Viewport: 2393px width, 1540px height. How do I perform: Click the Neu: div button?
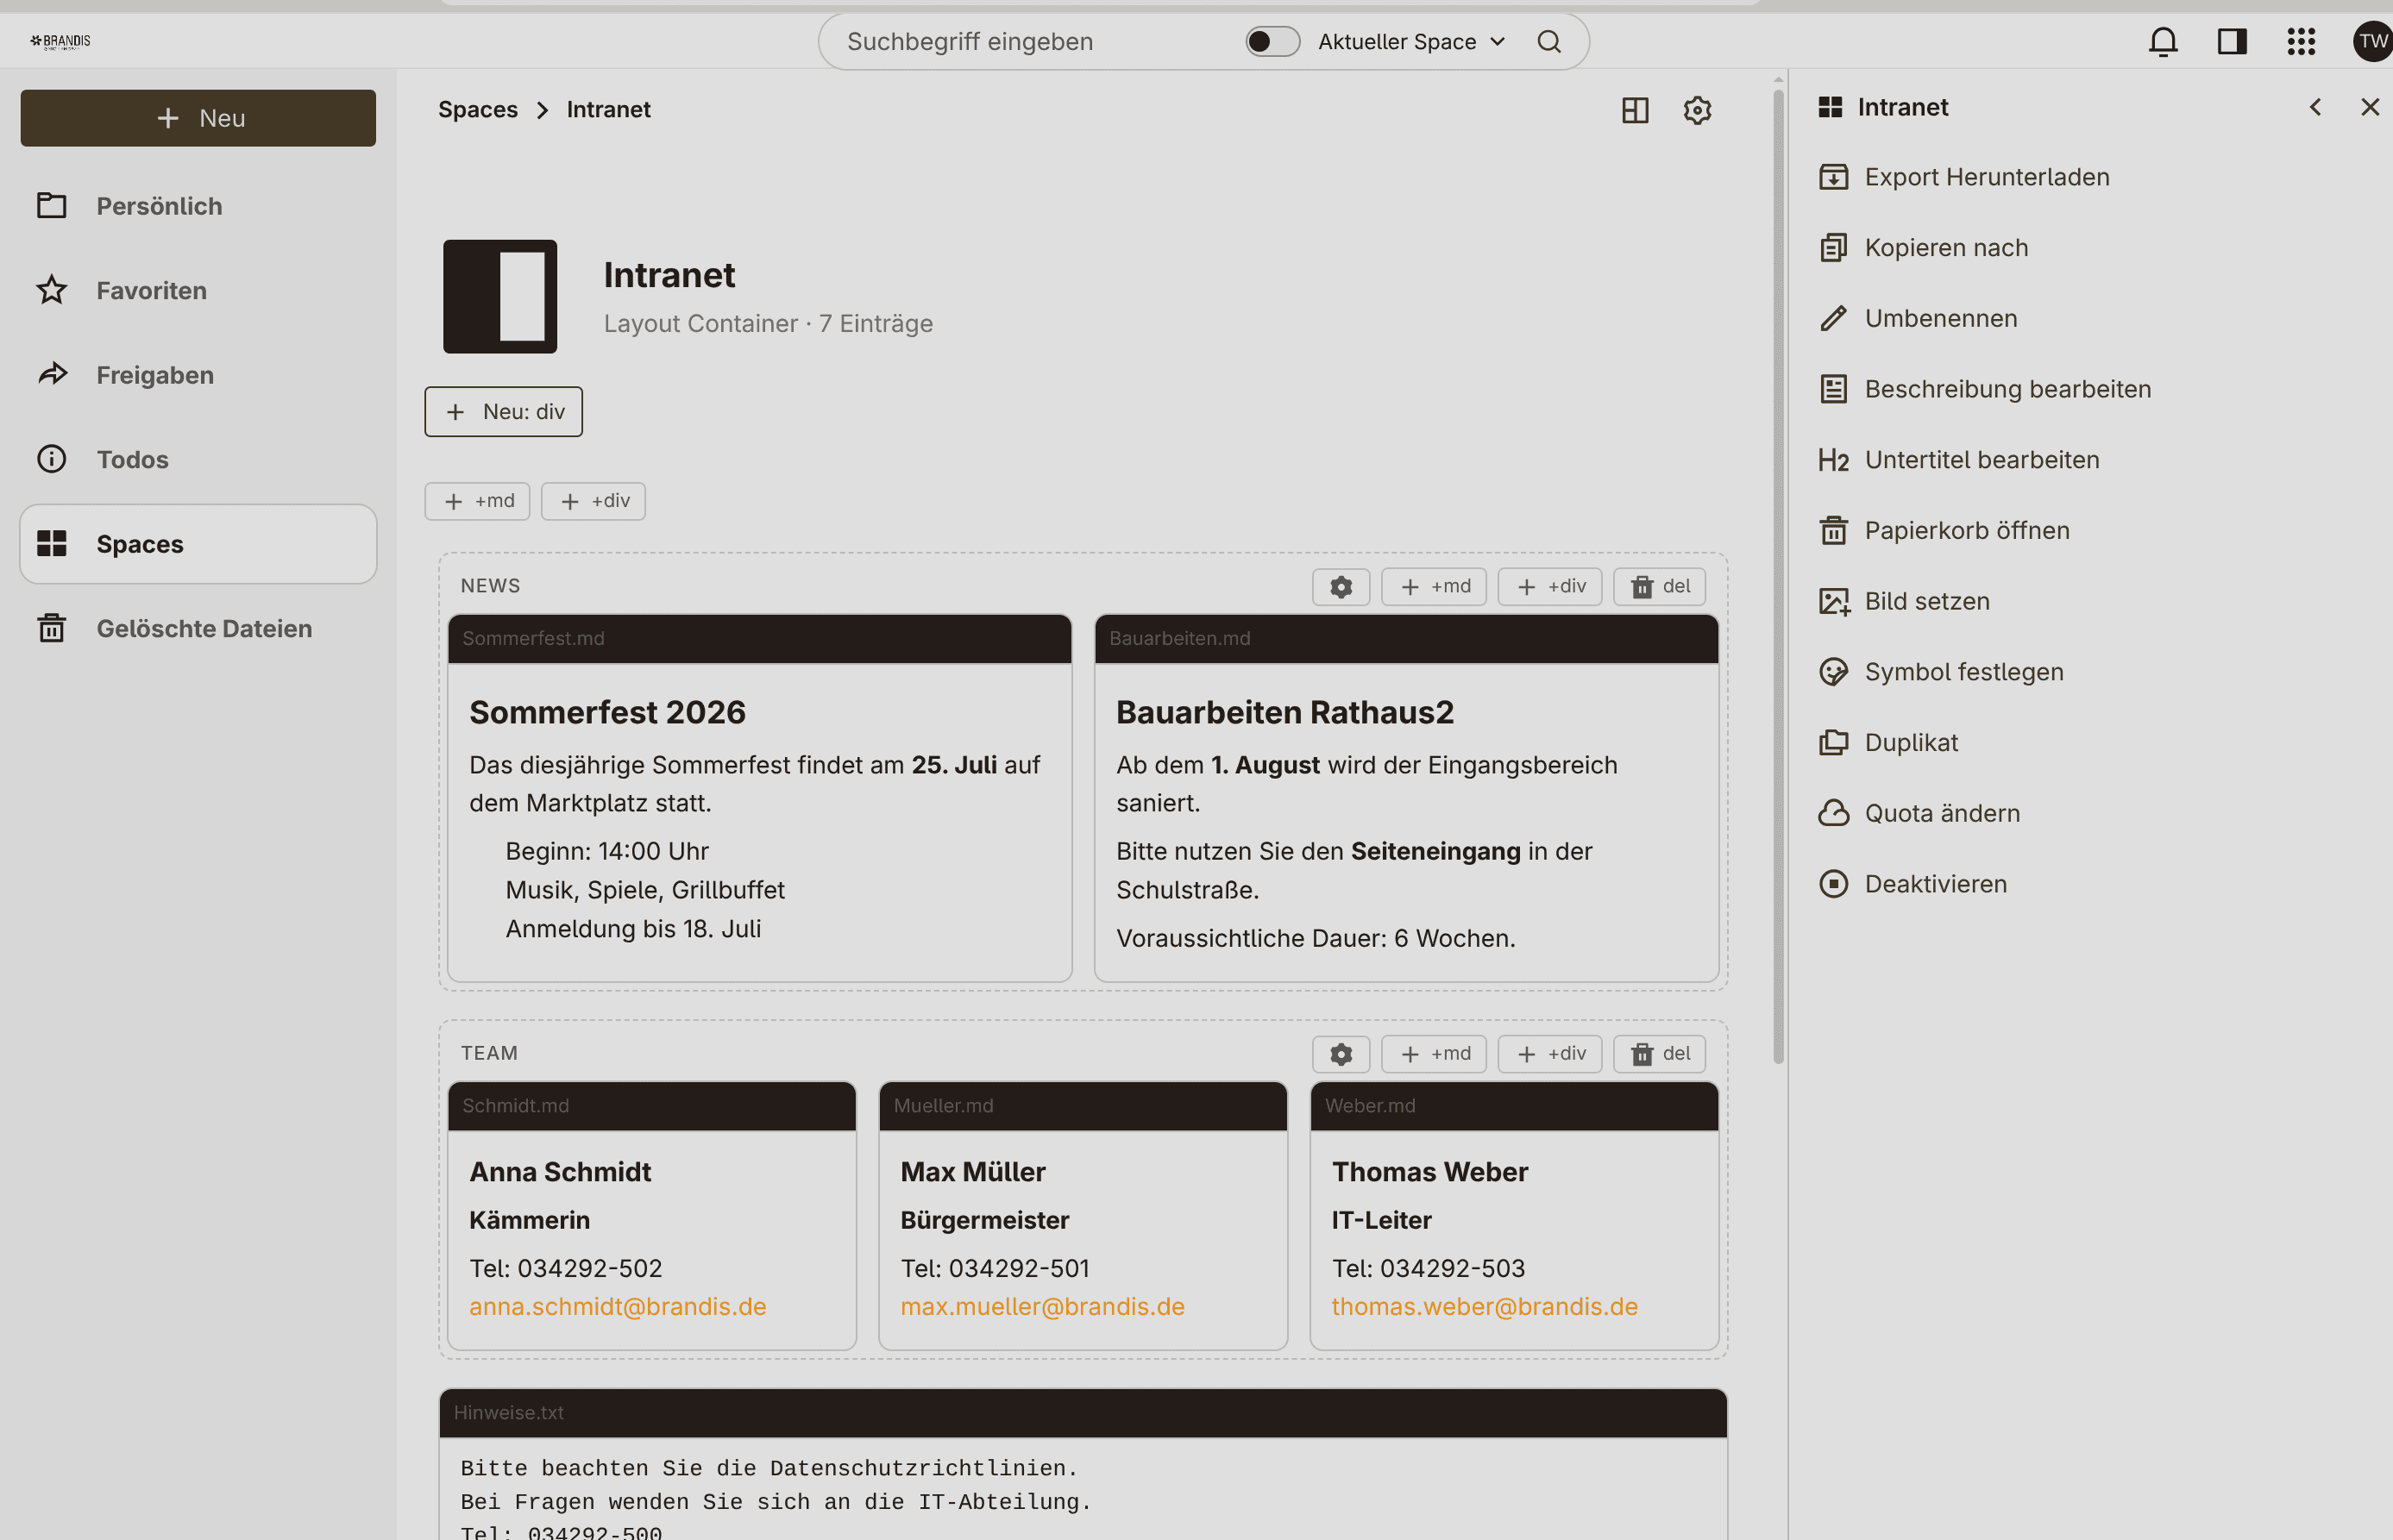click(x=503, y=412)
